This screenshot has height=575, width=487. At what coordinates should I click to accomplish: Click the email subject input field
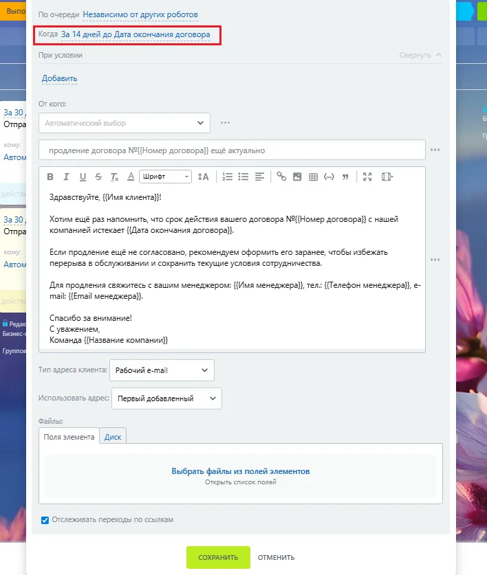pyautogui.click(x=232, y=150)
